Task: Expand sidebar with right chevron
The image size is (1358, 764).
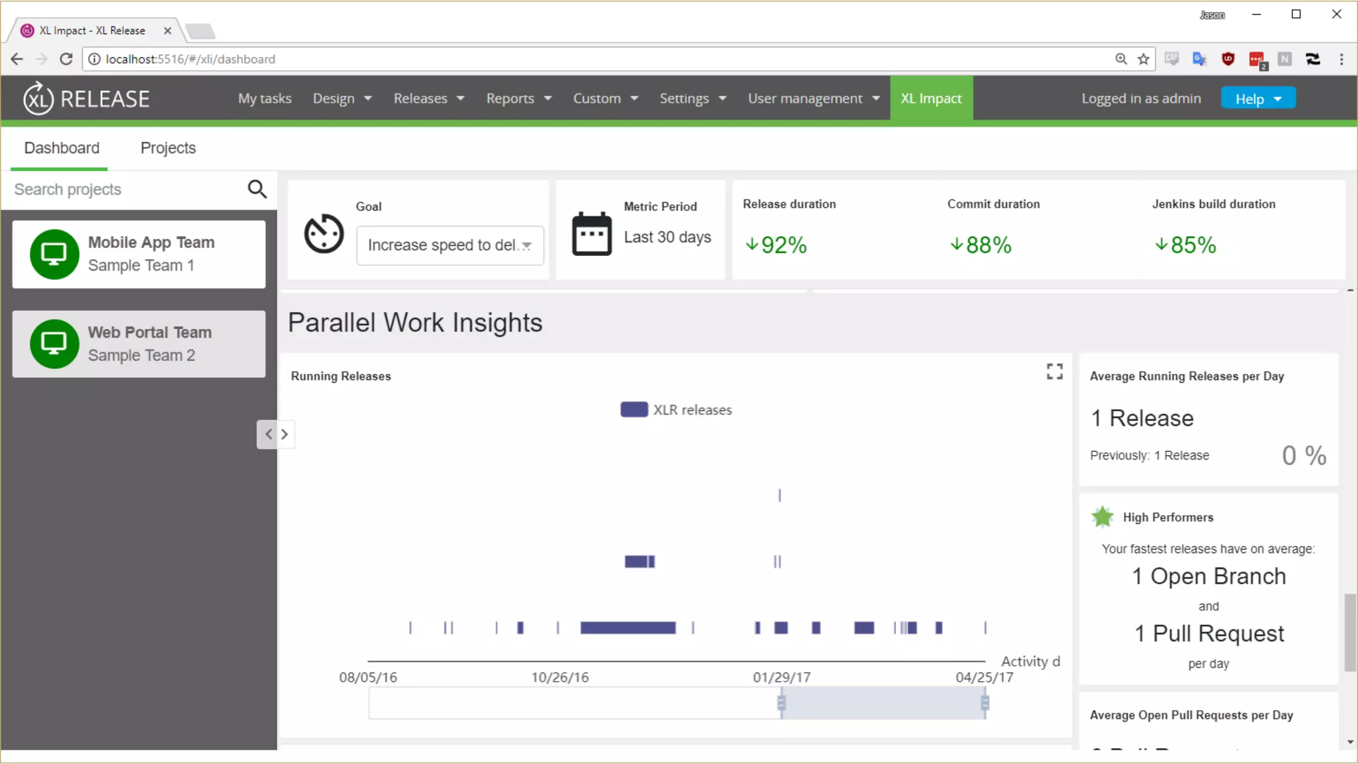Action: 284,434
